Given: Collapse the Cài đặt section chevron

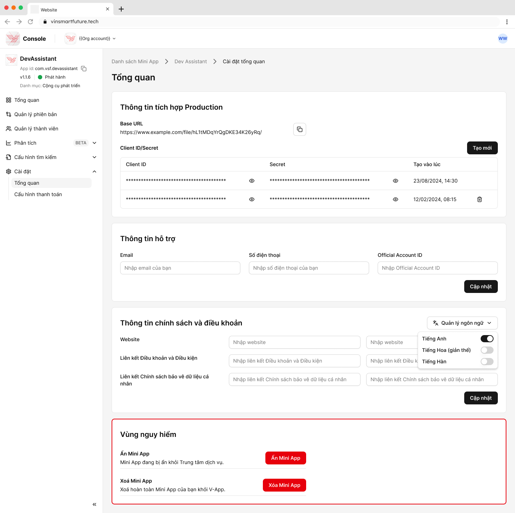Looking at the screenshot, I should tap(94, 171).
